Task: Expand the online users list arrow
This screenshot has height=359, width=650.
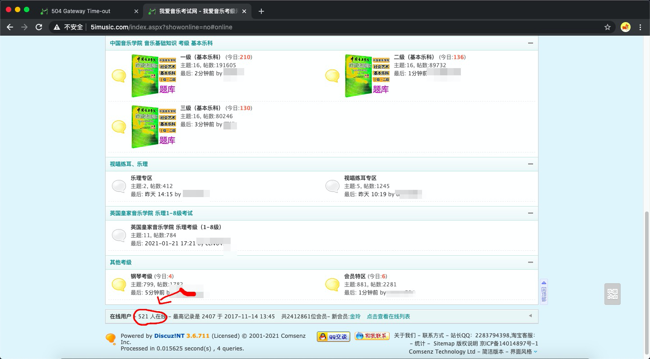Action: (530, 316)
